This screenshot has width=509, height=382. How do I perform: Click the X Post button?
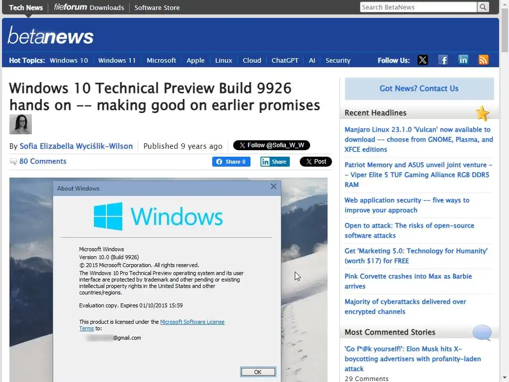click(316, 162)
